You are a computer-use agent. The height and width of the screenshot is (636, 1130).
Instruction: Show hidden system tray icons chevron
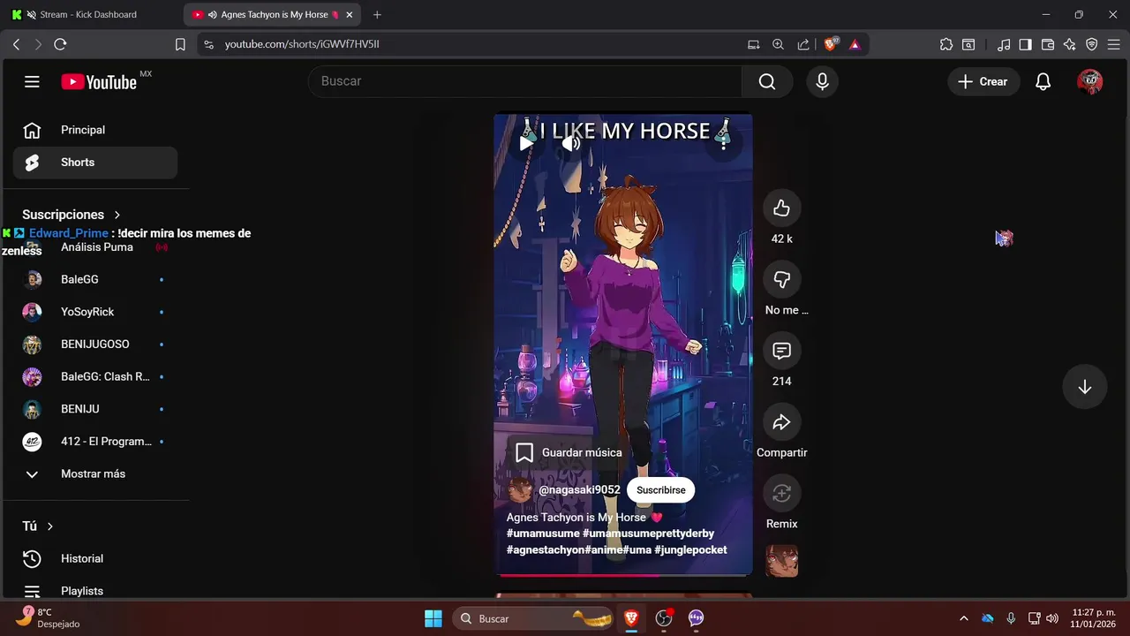[x=964, y=618]
